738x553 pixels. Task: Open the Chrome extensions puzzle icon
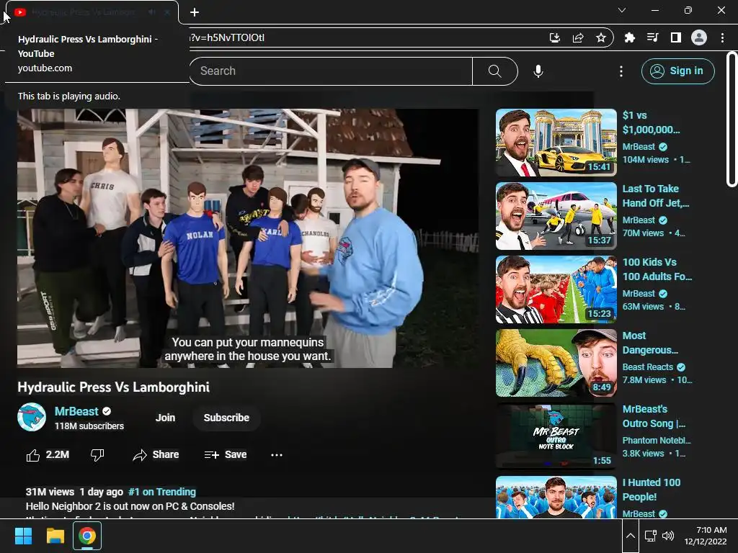pos(629,37)
